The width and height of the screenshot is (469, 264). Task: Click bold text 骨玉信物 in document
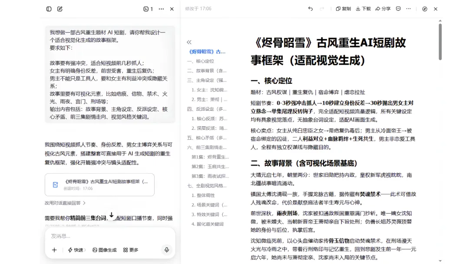point(339,241)
